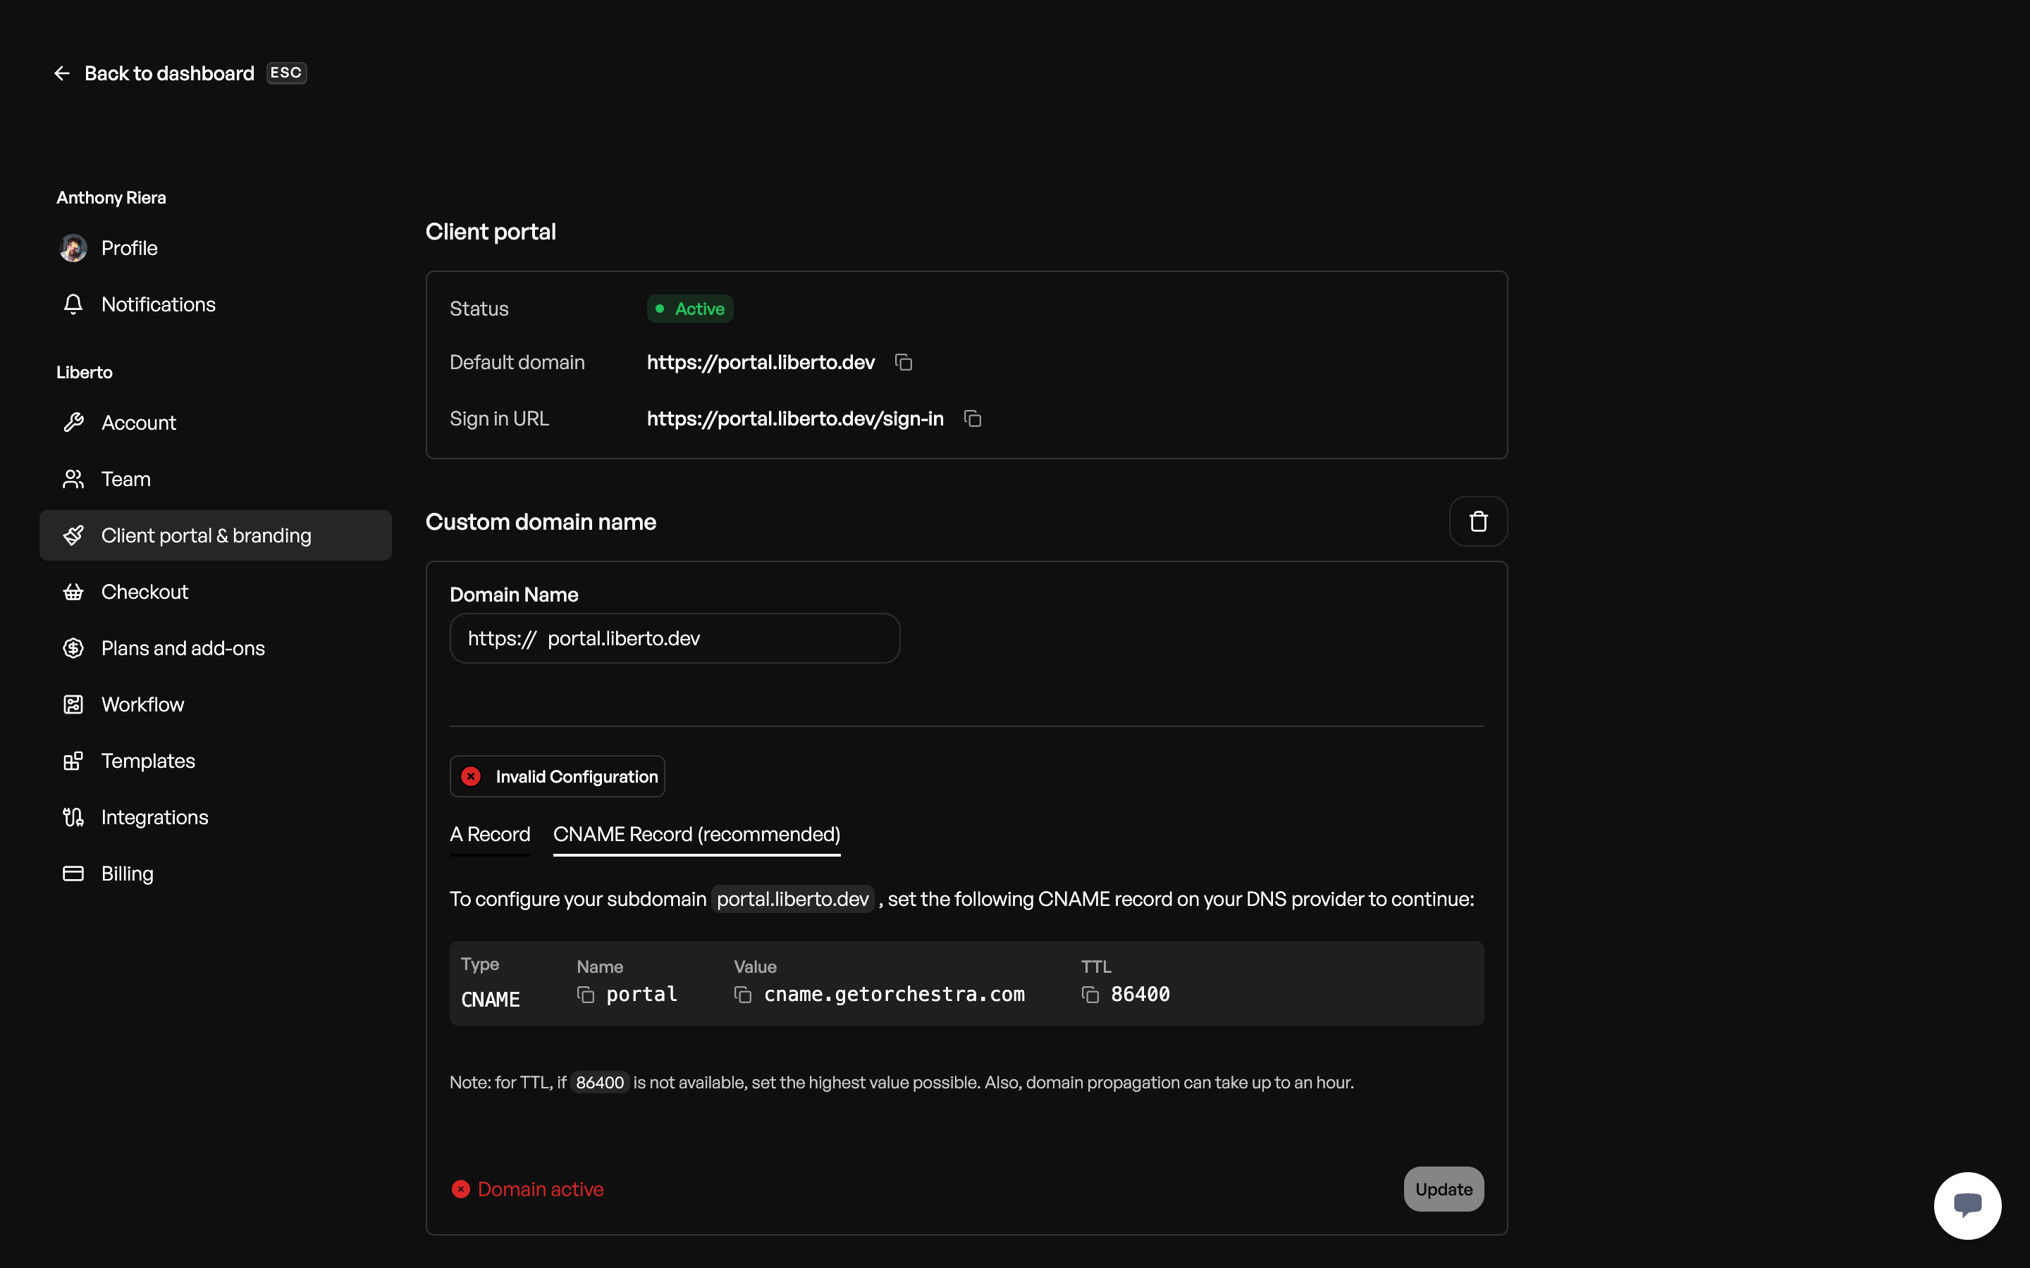The width and height of the screenshot is (2030, 1268).
Task: Click the Client portal & branding icon
Action: pos(73,535)
